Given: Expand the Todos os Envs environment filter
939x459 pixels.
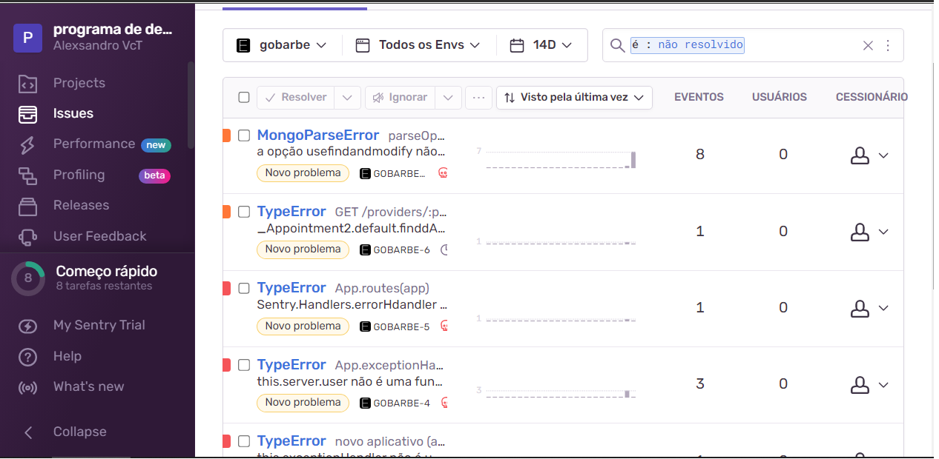Looking at the screenshot, I should (x=418, y=44).
